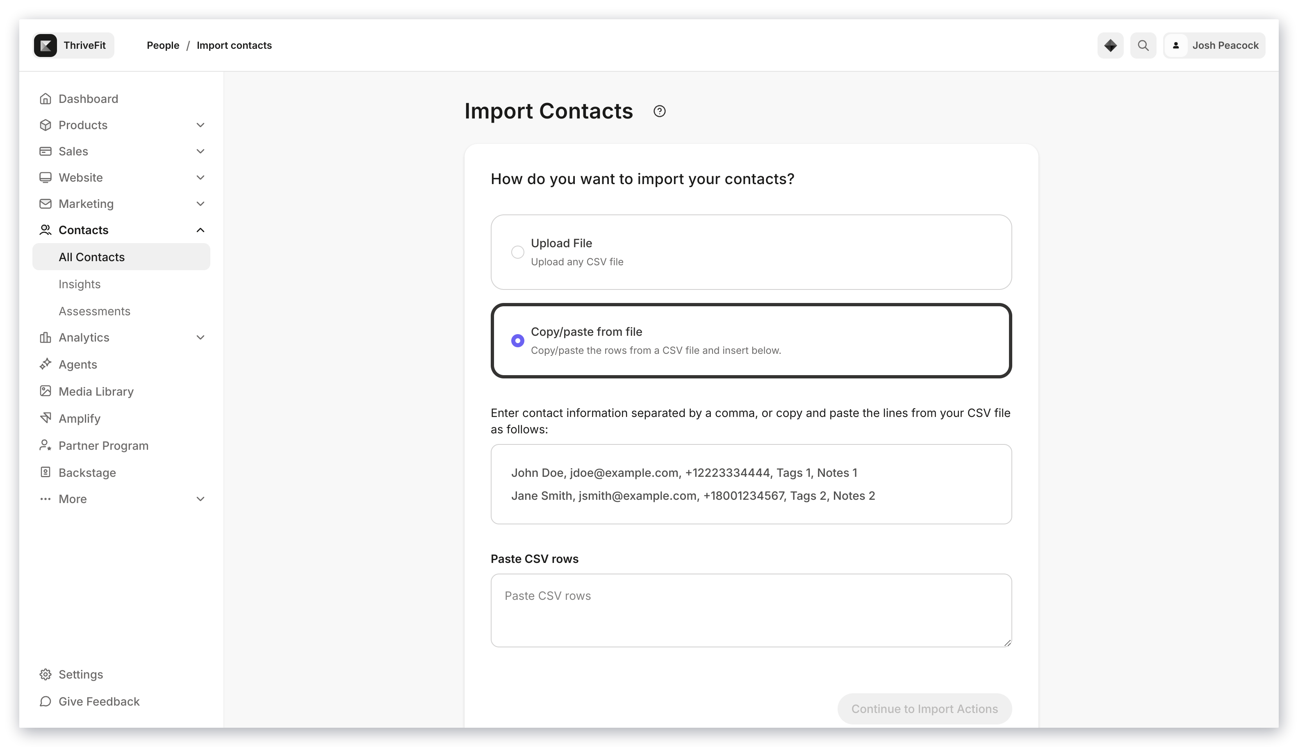This screenshot has height=747, width=1298.
Task: Open the diamond icon in top bar
Action: point(1110,45)
